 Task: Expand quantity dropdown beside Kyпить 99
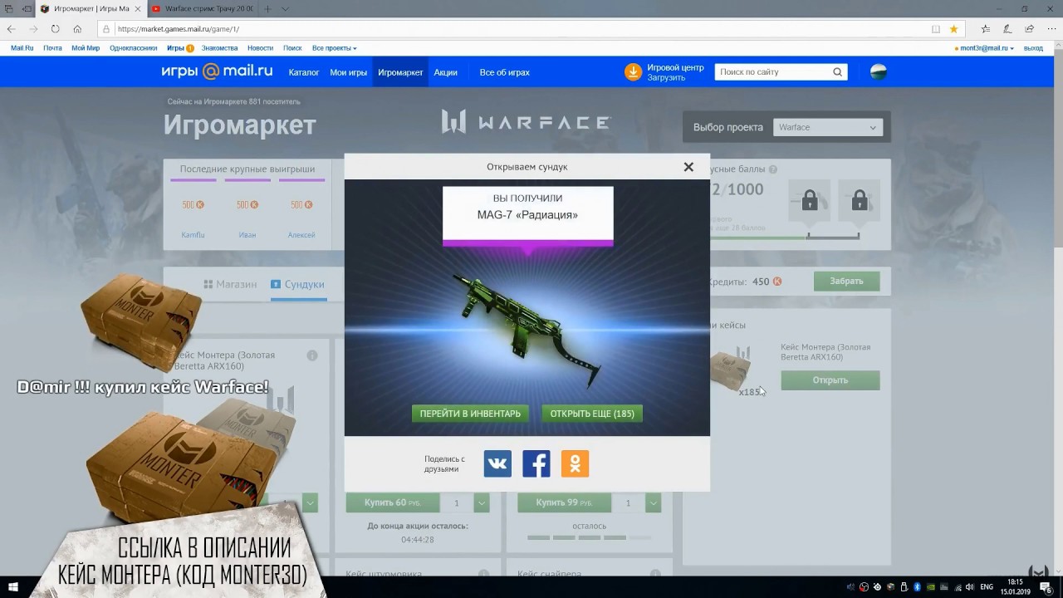(x=653, y=502)
